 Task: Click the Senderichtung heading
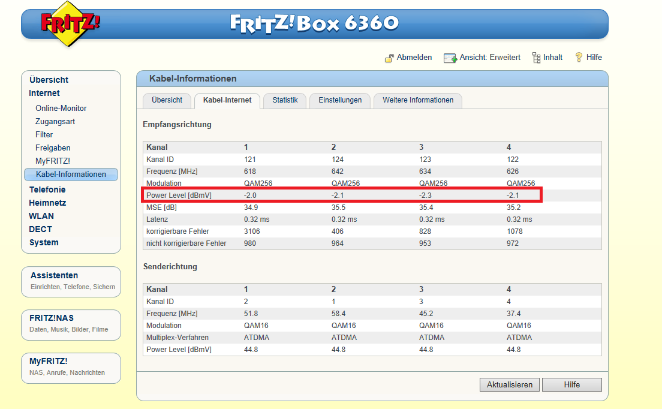coord(170,267)
